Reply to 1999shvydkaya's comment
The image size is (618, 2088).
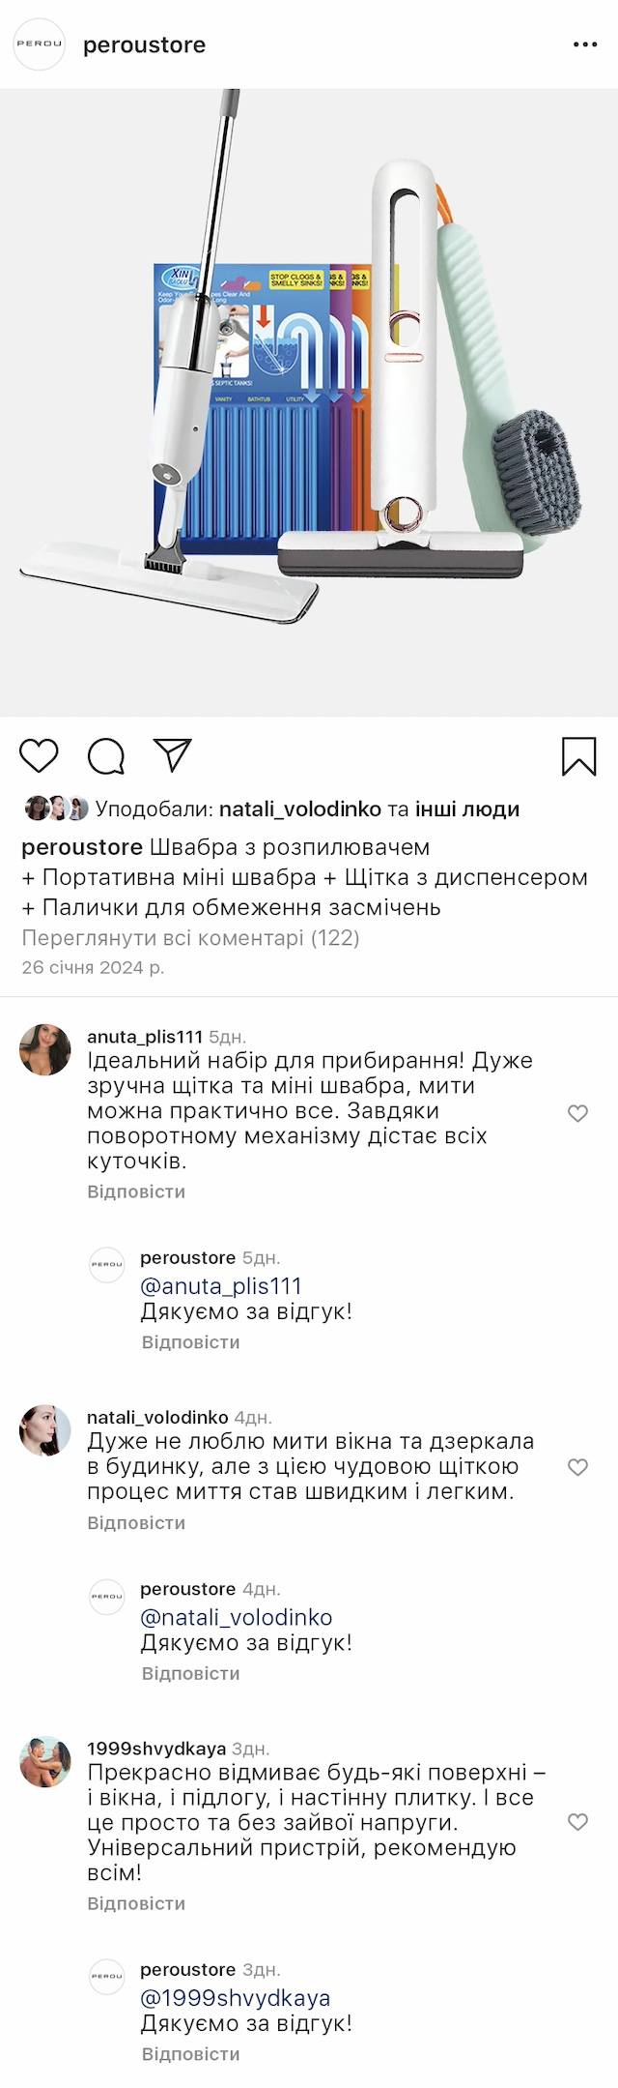pos(136,1903)
